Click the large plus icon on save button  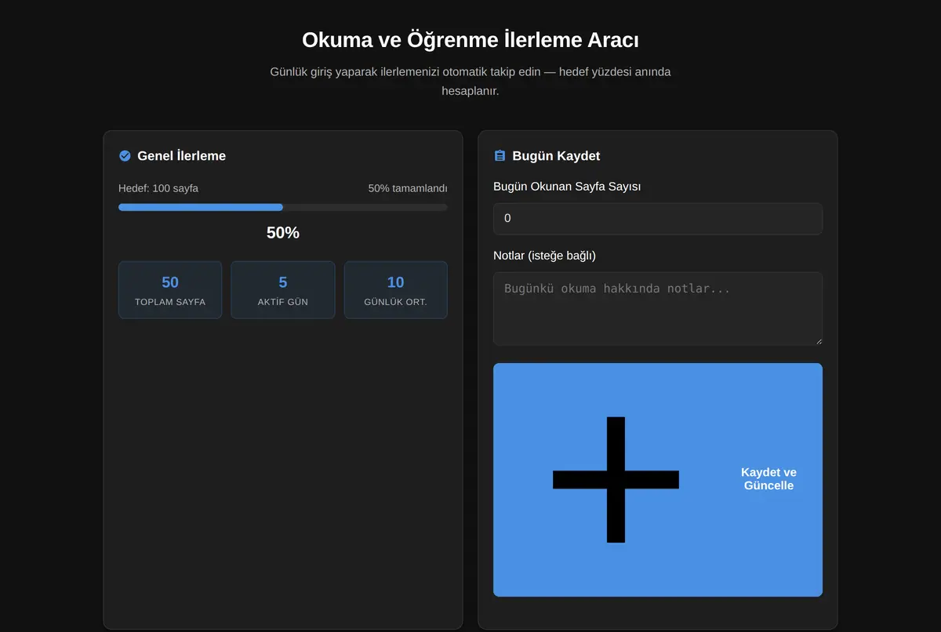coord(616,479)
